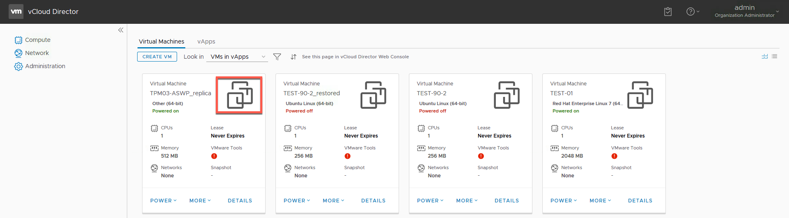View DETAILS of TPM03-ASWP_replica

pos(240,201)
